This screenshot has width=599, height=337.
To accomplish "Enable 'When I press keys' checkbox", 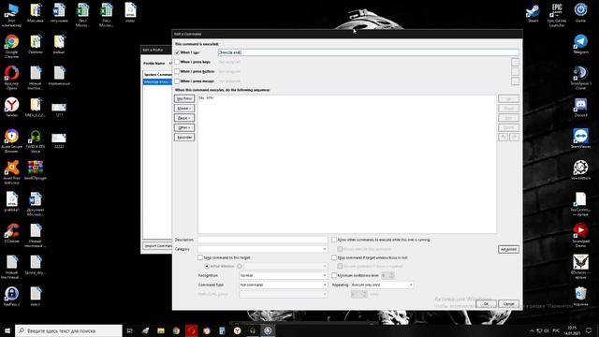I will (177, 62).
